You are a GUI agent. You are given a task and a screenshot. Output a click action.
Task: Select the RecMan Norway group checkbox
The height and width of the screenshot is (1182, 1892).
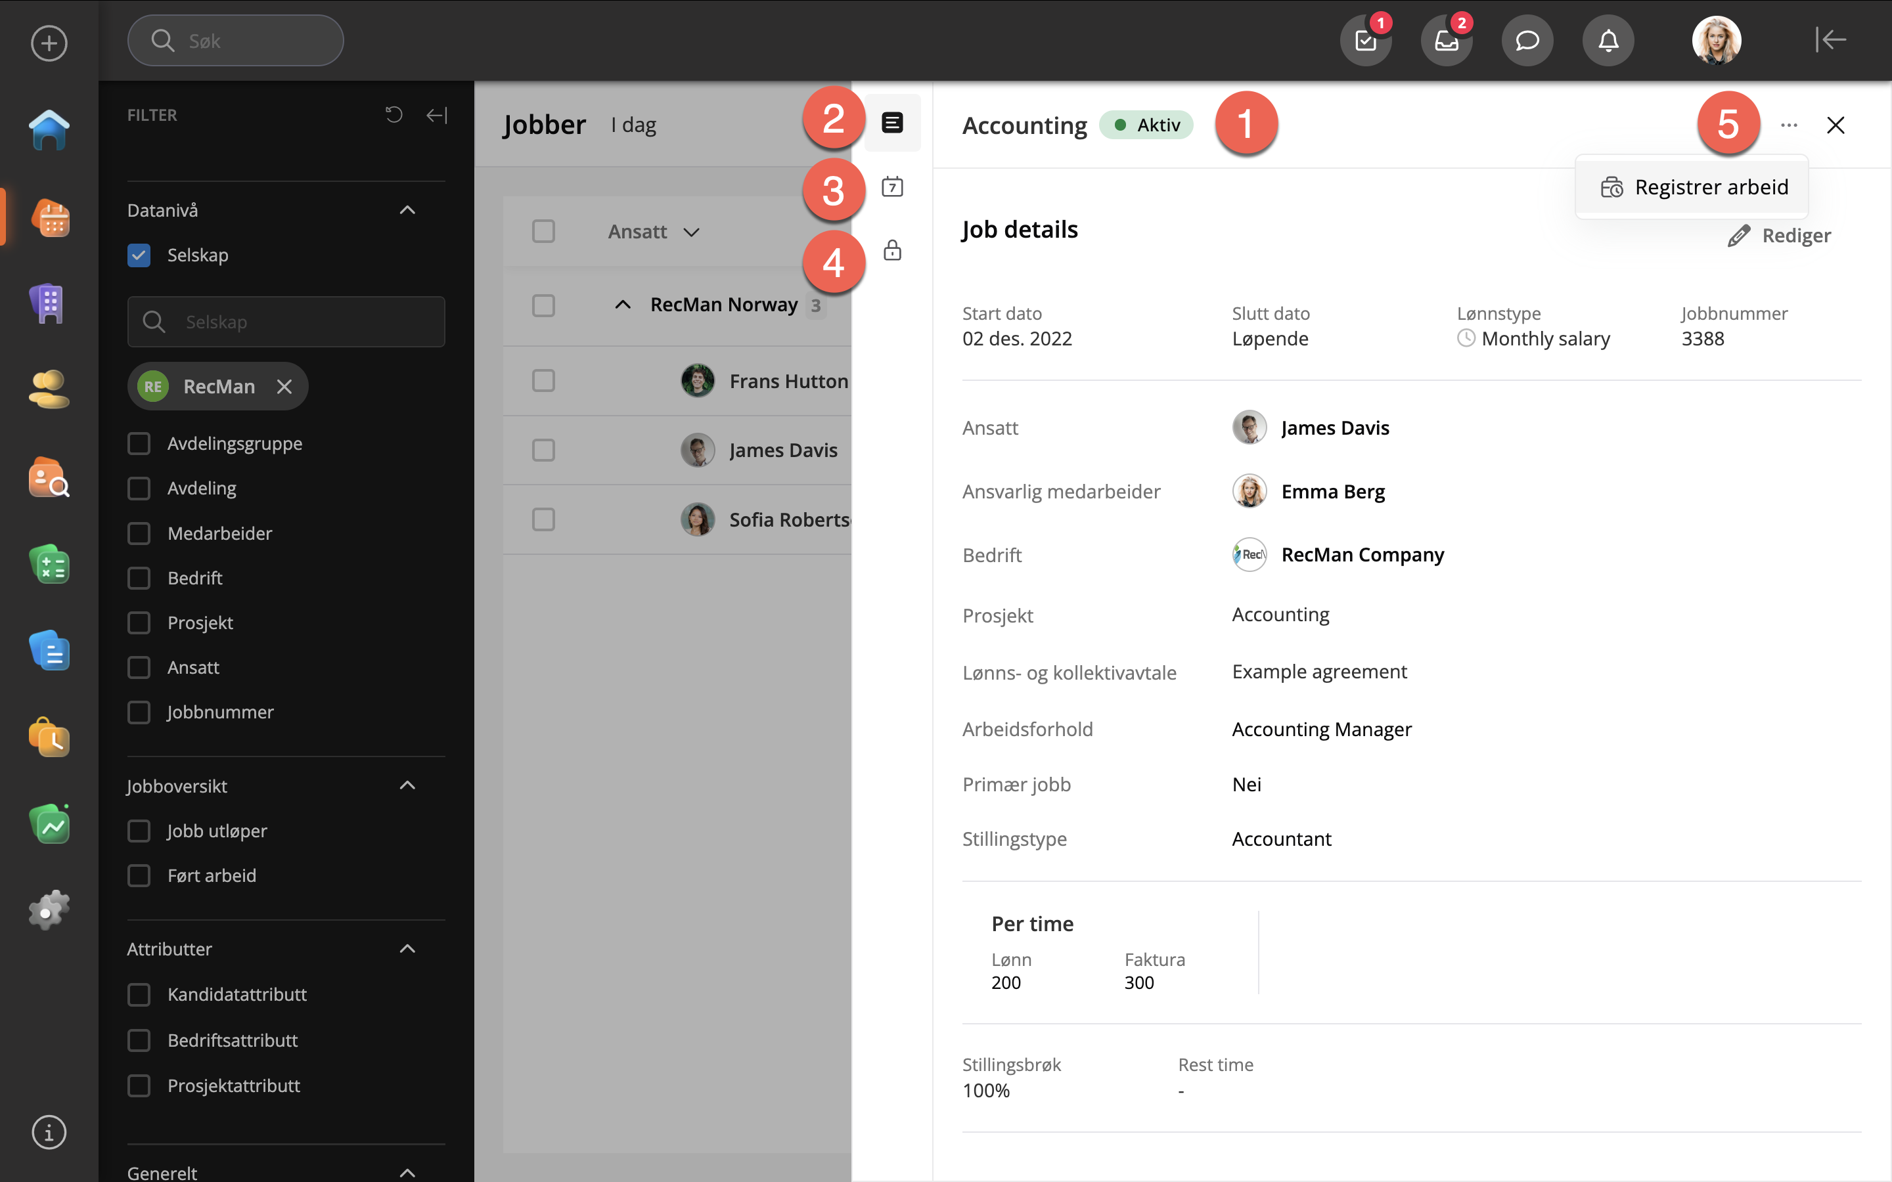543,305
